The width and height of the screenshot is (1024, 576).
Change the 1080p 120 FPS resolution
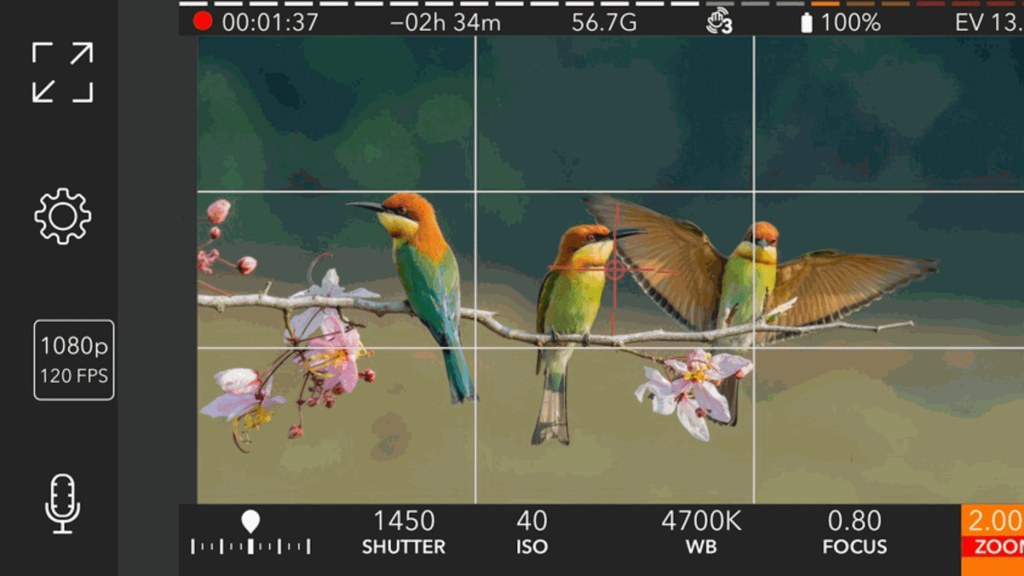coord(74,360)
